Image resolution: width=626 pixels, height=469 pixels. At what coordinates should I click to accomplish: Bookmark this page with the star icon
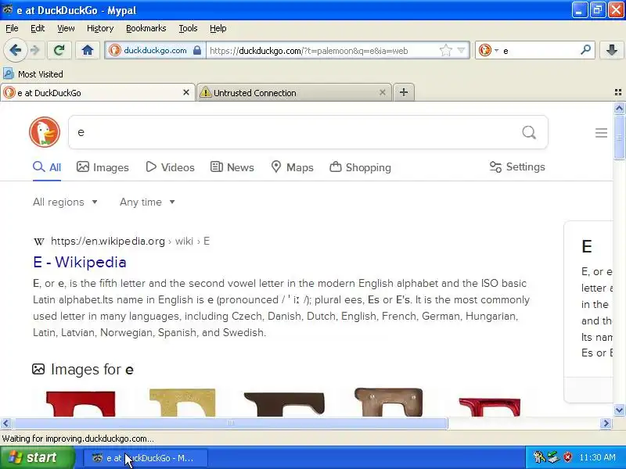[445, 50]
